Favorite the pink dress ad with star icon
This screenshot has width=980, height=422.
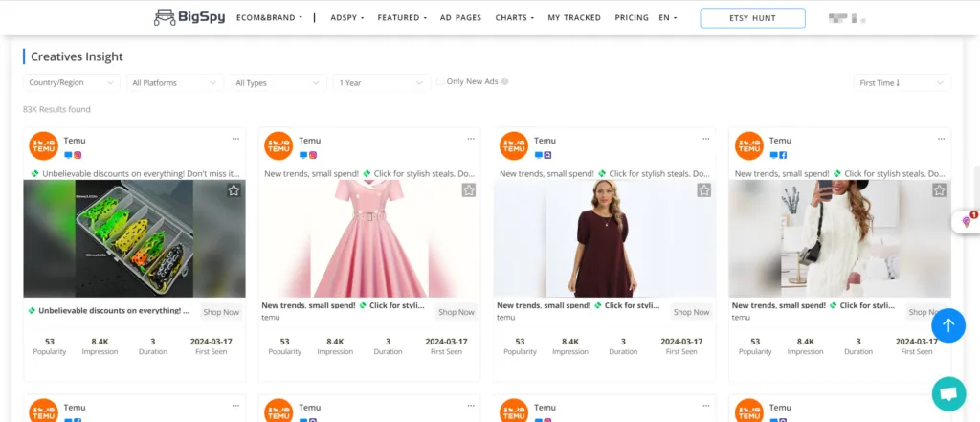click(x=469, y=190)
